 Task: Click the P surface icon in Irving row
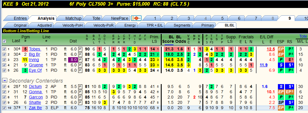80,60
